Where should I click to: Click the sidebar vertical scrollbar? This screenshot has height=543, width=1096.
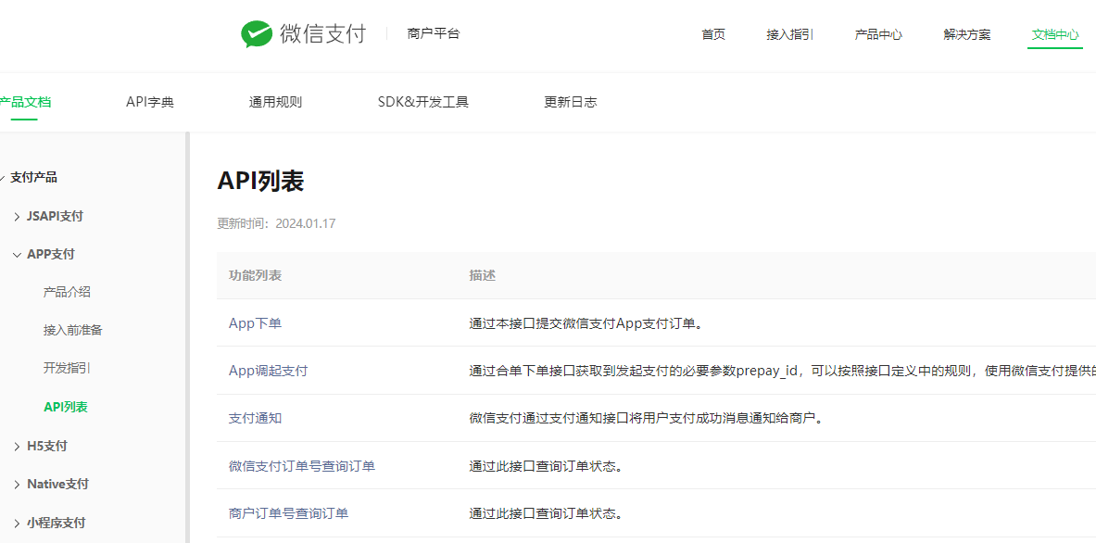pos(186,337)
